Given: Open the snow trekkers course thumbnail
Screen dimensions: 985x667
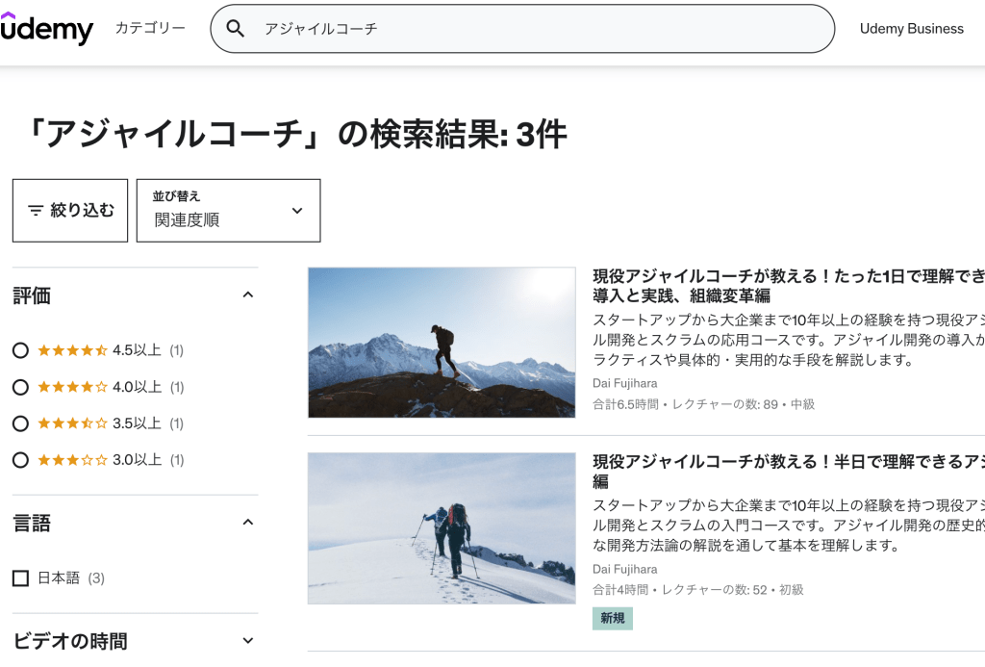Looking at the screenshot, I should [x=442, y=528].
